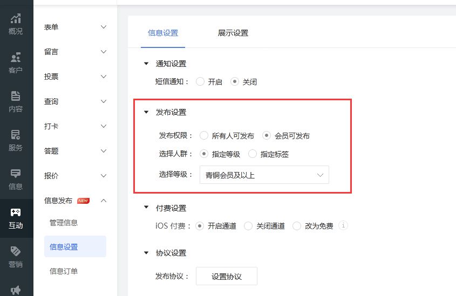Click the 发布协议 field label

[172, 276]
